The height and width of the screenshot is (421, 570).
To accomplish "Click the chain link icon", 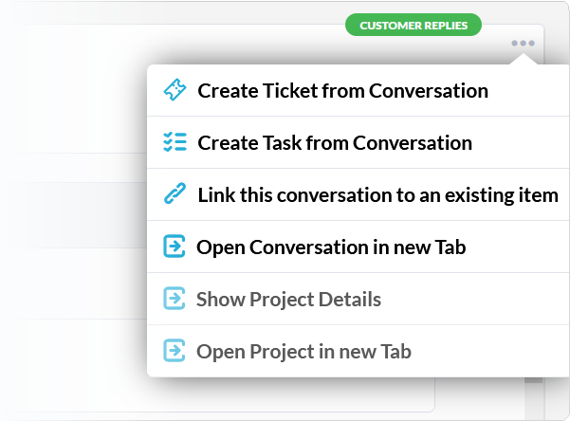I will tap(175, 193).
